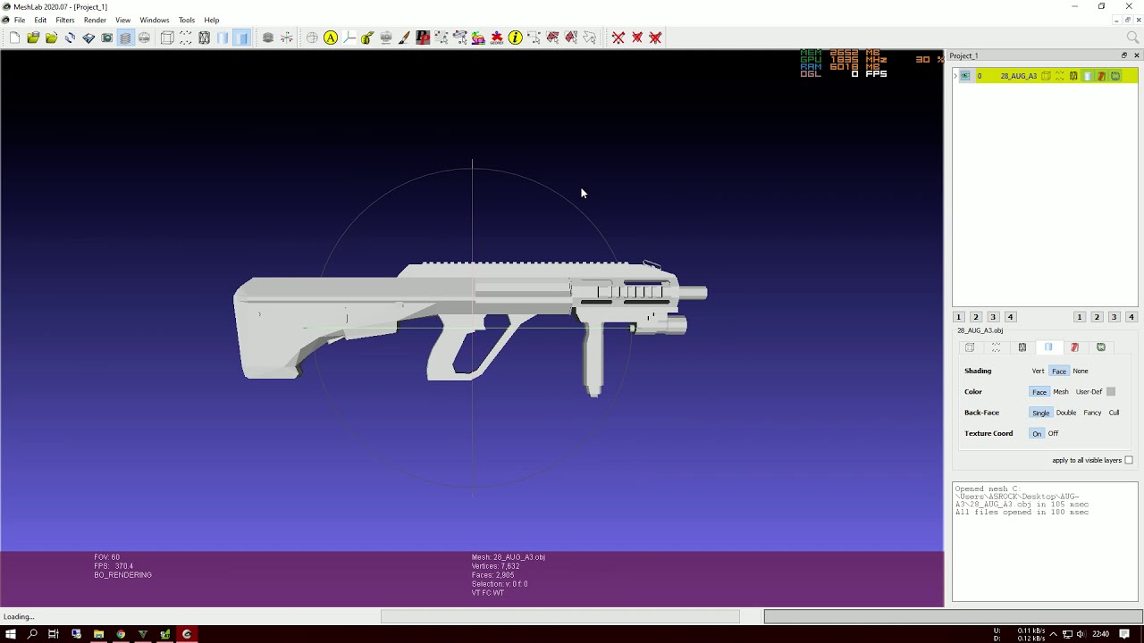The height and width of the screenshot is (643, 1144).
Task: Open the Render menu
Action: coord(95,20)
